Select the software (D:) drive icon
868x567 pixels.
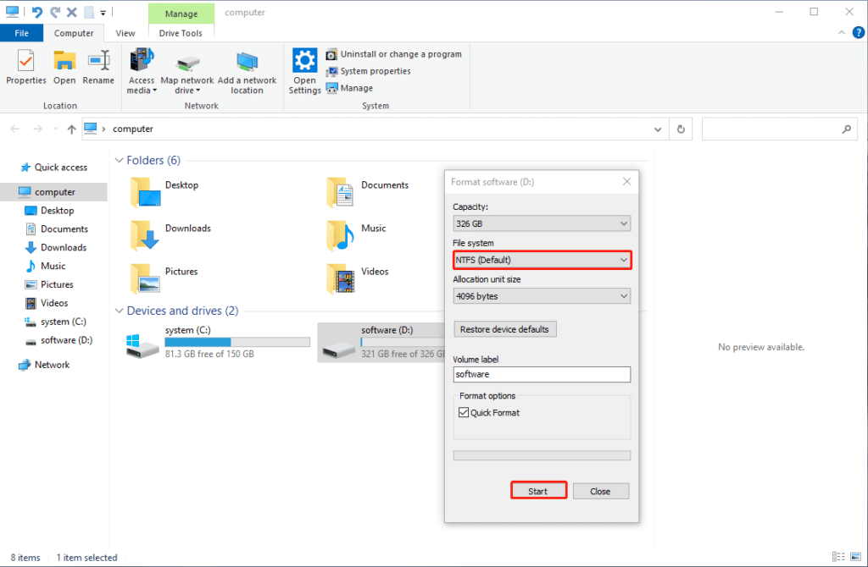(339, 348)
